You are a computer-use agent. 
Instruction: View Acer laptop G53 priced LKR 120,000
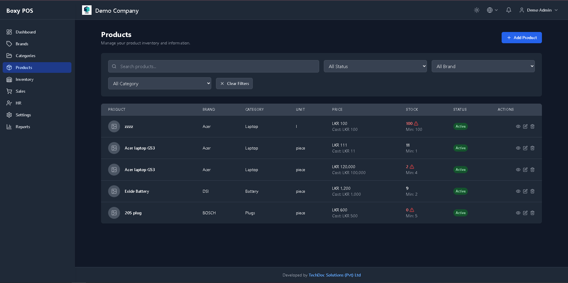click(518, 170)
